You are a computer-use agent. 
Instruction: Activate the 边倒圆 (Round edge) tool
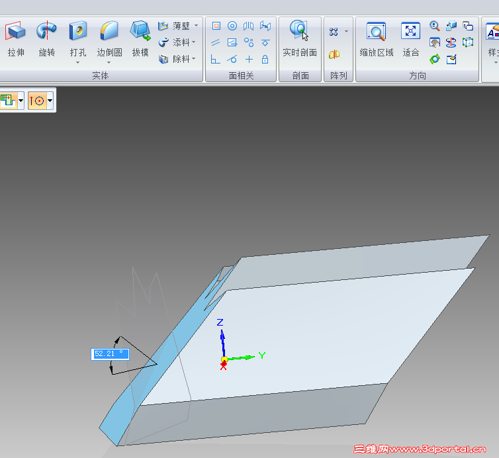click(x=109, y=39)
